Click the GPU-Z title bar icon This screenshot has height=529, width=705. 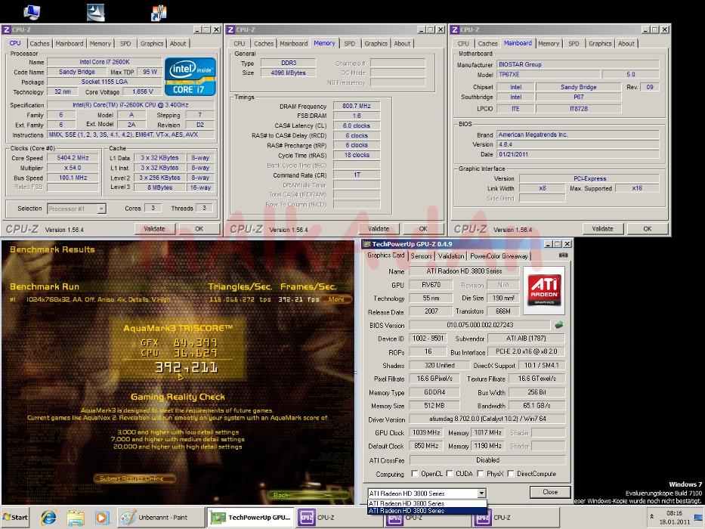pos(367,244)
